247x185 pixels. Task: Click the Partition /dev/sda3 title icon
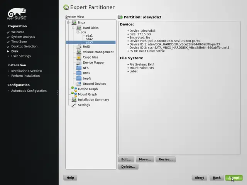tap(120, 17)
